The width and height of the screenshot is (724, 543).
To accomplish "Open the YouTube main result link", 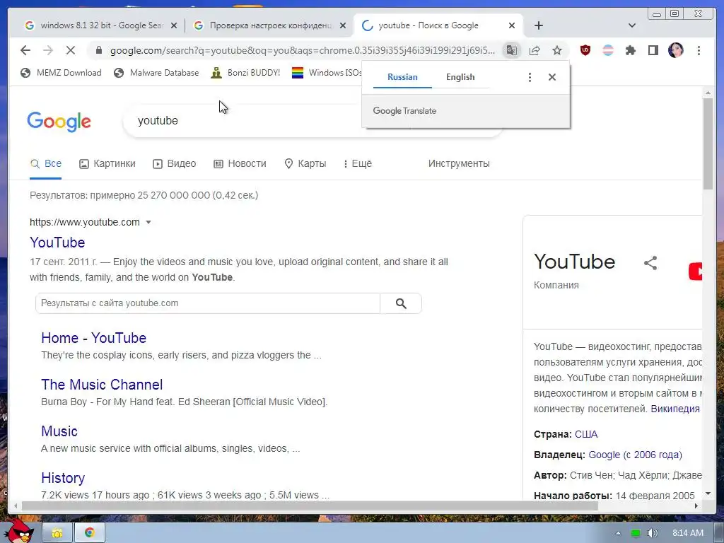I will 57,243.
